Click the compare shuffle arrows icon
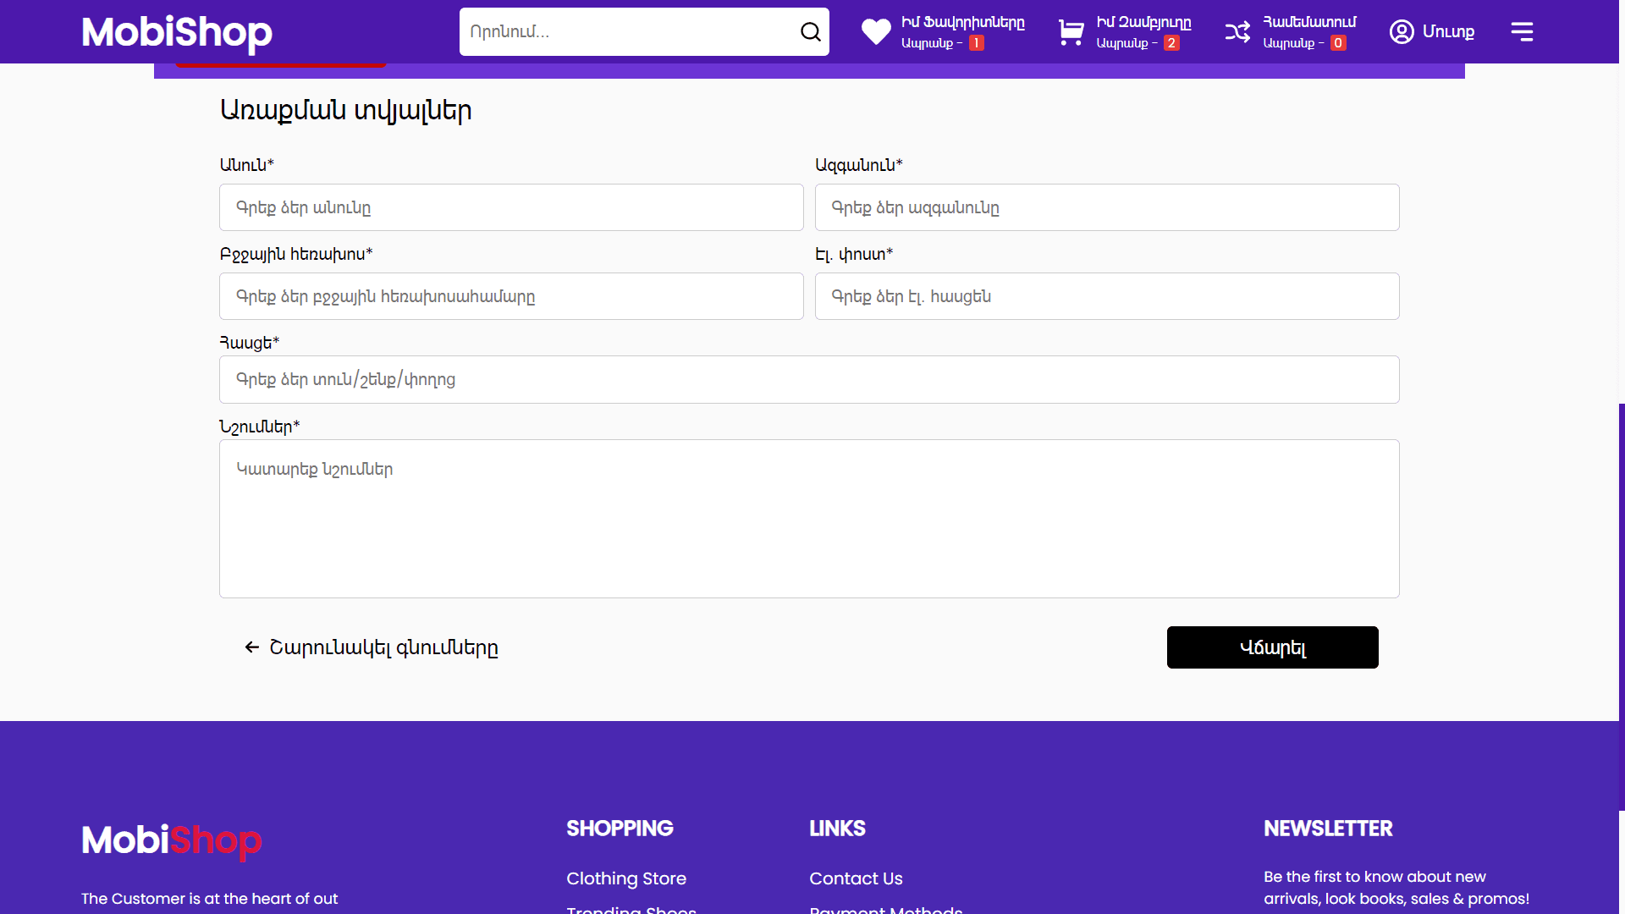Screen dimensions: 1625x914 [x=1237, y=32]
